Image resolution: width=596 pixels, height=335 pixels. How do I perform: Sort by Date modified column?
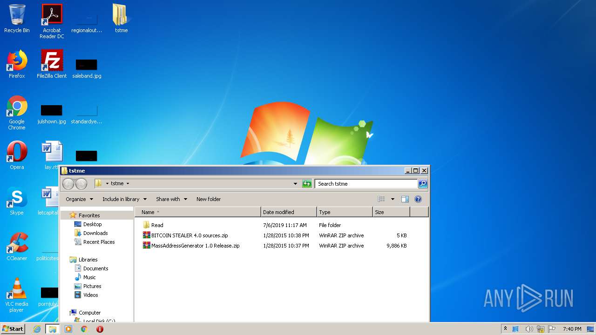pyautogui.click(x=289, y=212)
